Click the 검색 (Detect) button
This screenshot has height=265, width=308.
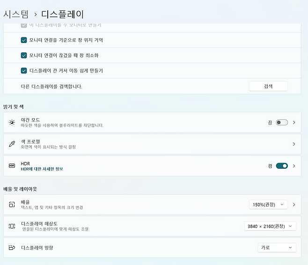click(268, 86)
